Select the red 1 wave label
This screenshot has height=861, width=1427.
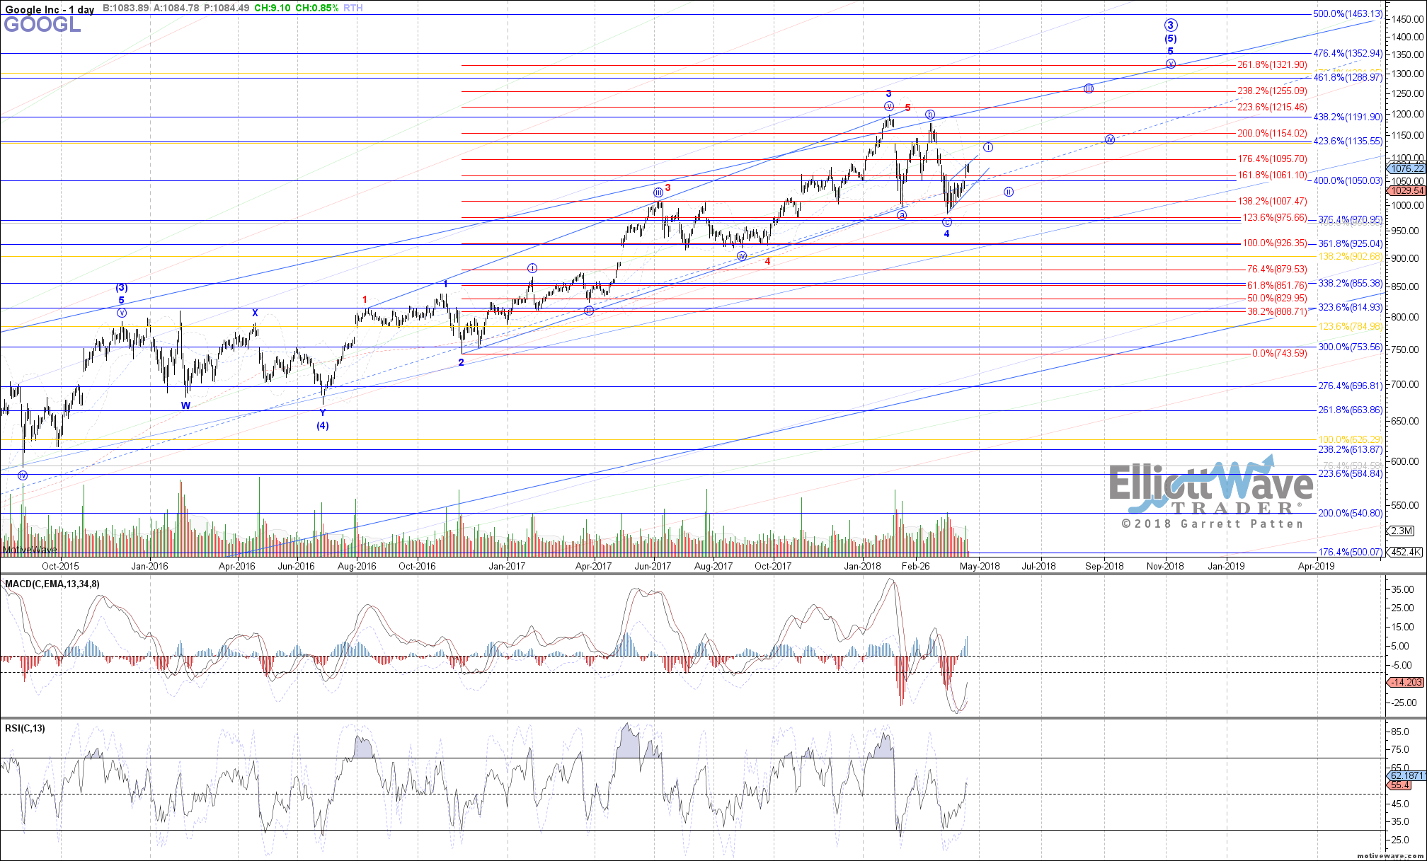pyautogui.click(x=365, y=299)
